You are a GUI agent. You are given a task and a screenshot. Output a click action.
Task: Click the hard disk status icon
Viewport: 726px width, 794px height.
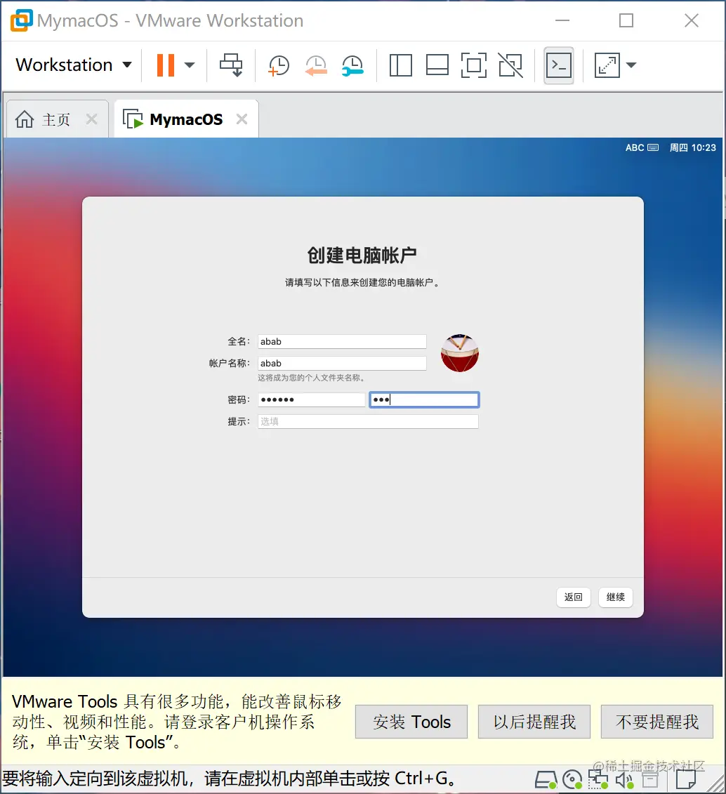[546, 780]
